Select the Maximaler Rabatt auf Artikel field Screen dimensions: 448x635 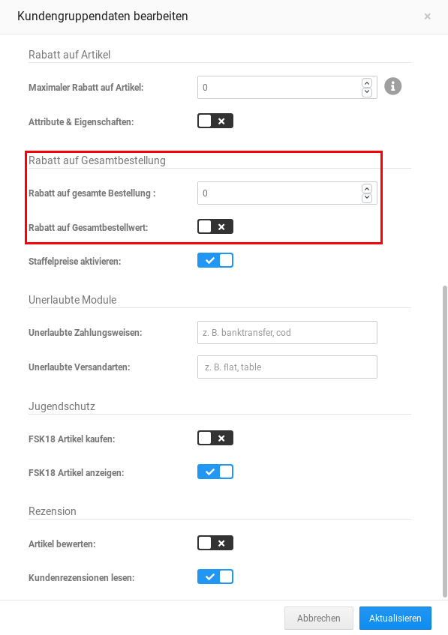[x=278, y=87]
